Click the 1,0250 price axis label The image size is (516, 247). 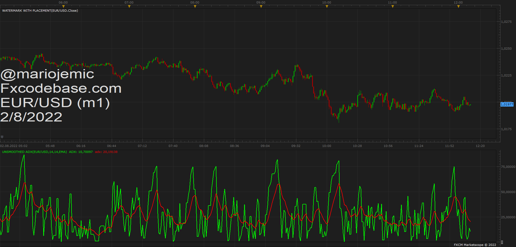506,49
